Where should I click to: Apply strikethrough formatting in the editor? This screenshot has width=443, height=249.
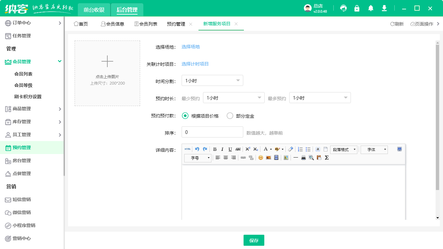pyautogui.click(x=238, y=149)
